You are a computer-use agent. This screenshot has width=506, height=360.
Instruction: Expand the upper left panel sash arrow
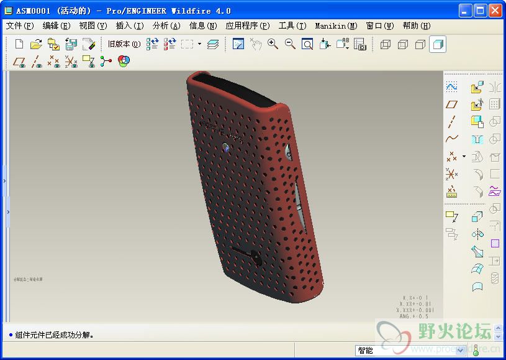click(4, 181)
